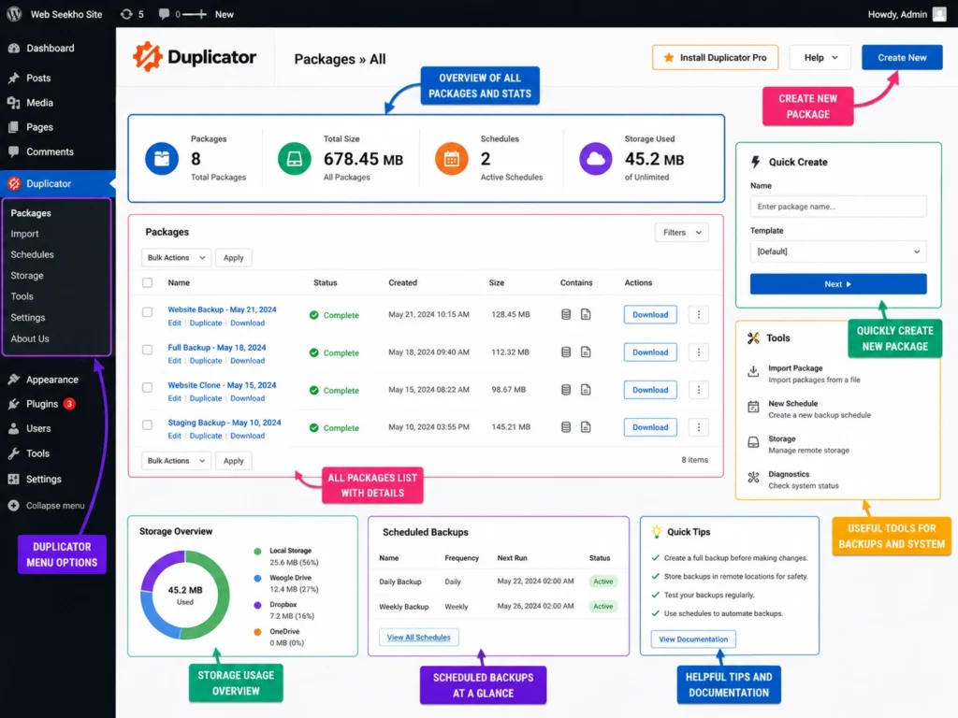The image size is (958, 718).
Task: Open more options for Staging Backup May 10
Action: click(698, 427)
